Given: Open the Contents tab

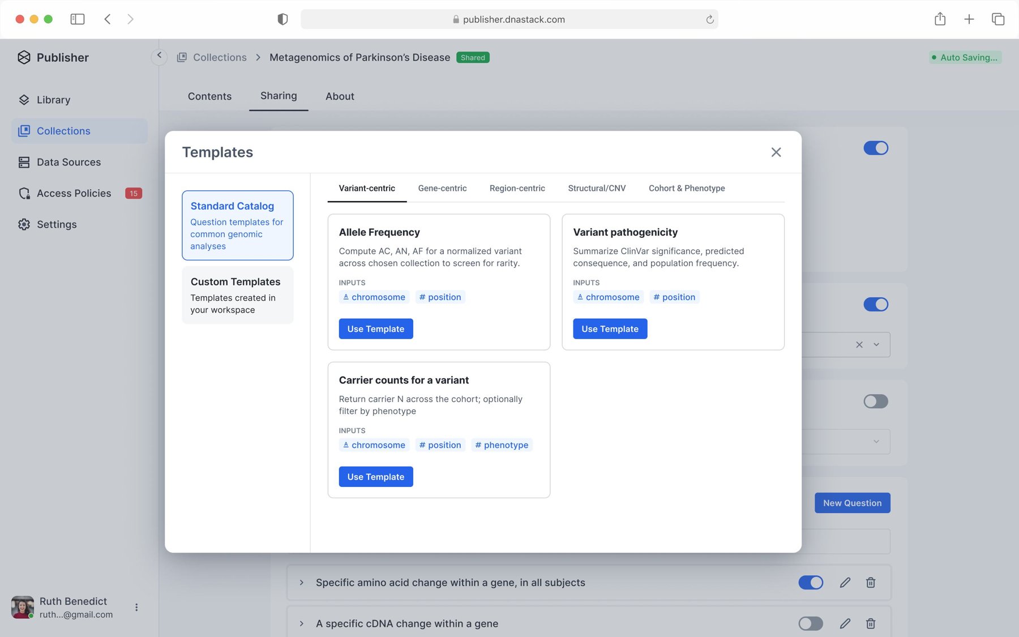Looking at the screenshot, I should (x=209, y=96).
